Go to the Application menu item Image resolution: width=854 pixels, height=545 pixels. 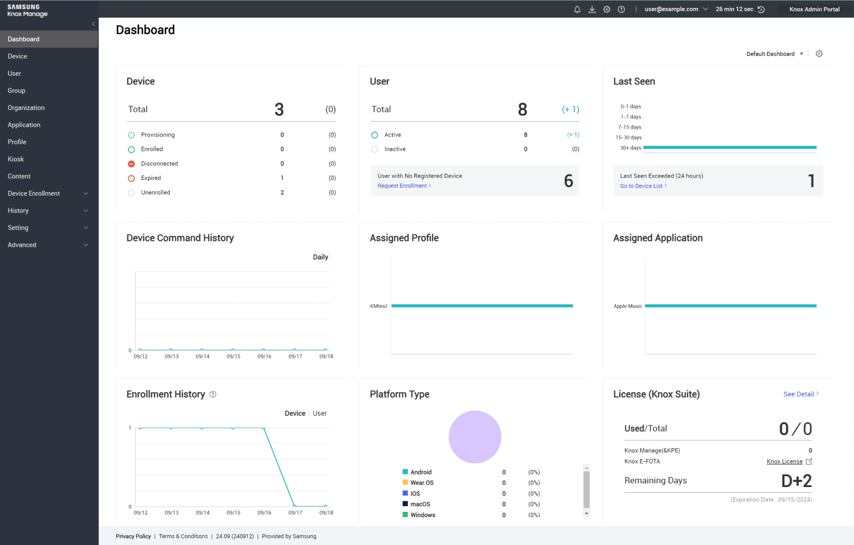coord(24,125)
